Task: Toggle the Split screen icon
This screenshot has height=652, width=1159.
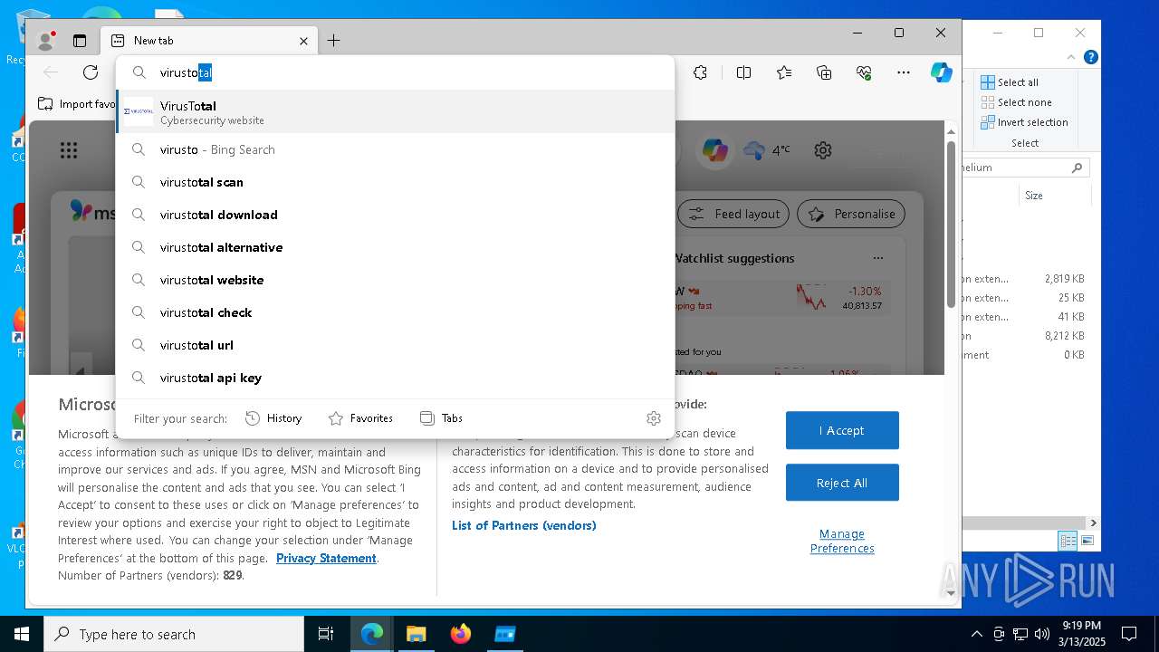Action: pos(743,72)
